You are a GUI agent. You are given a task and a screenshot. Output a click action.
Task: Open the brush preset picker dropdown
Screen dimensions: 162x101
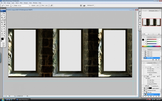pyautogui.click(x=13, y=6)
